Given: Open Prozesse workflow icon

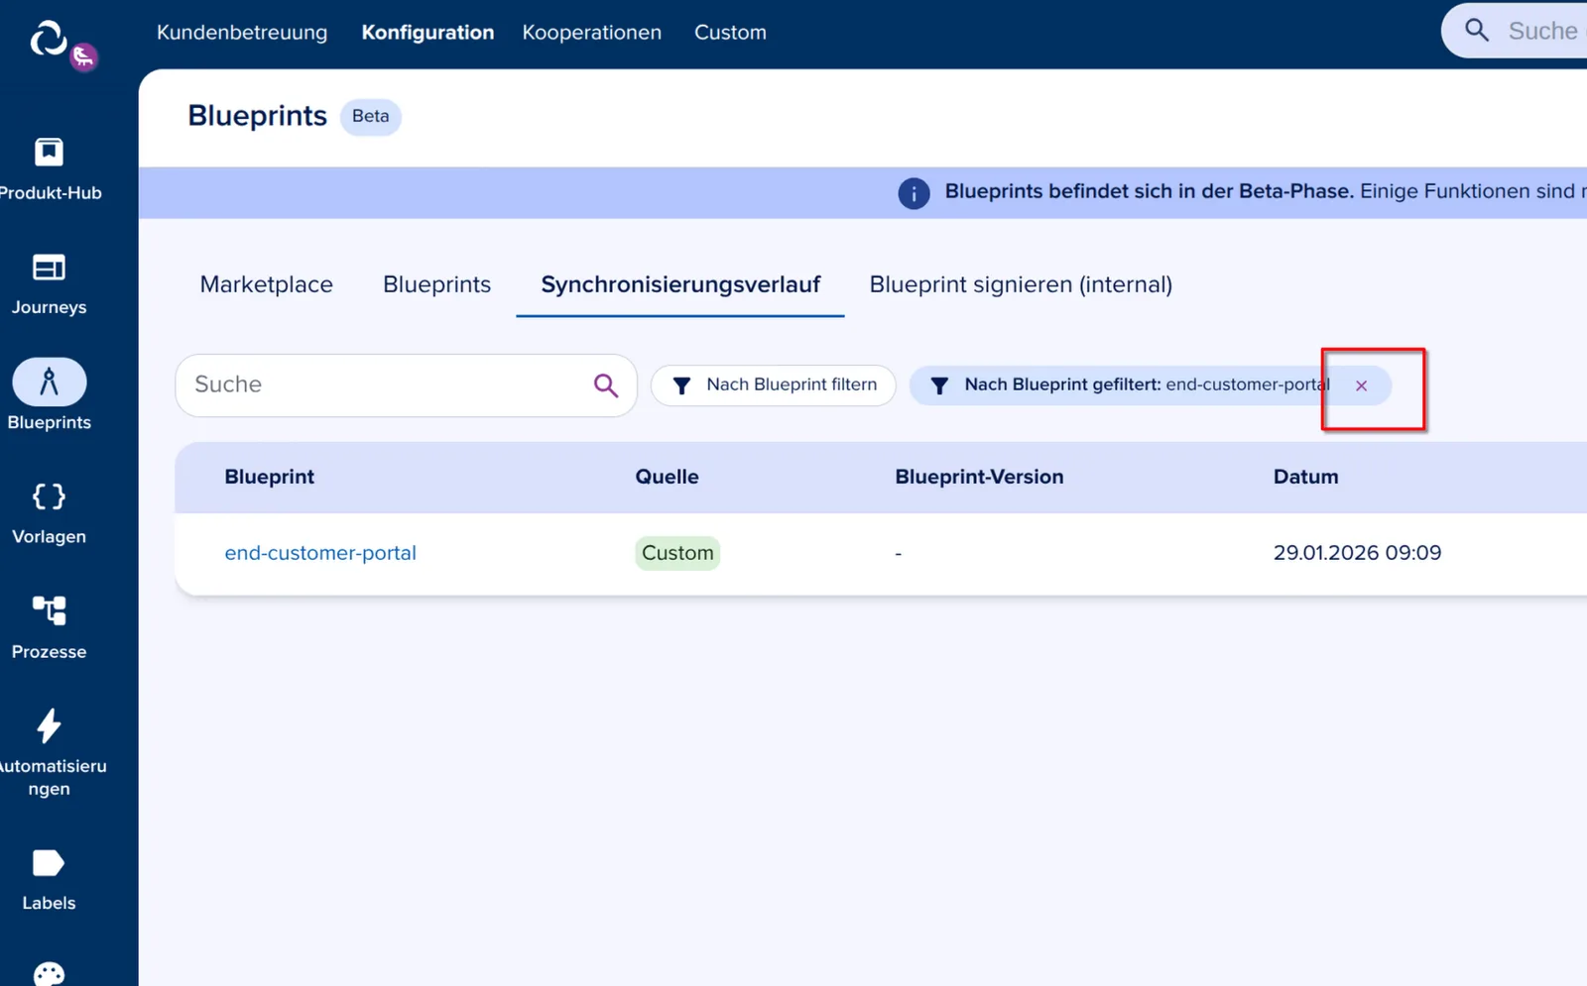Looking at the screenshot, I should coord(49,610).
